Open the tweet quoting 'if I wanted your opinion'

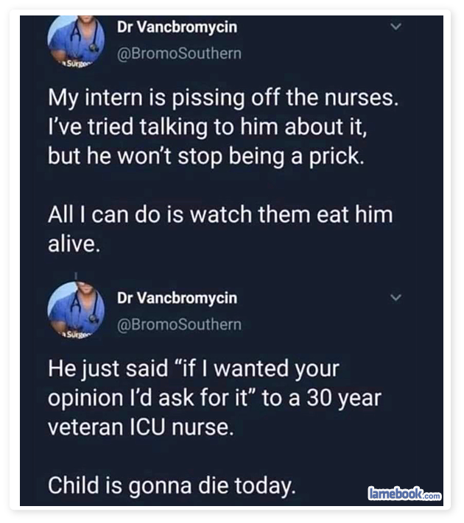click(x=214, y=398)
